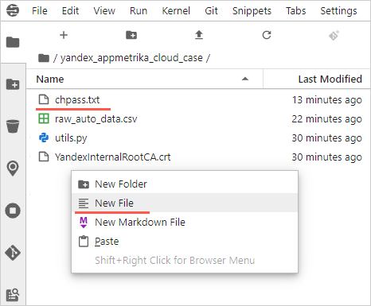The image size is (371, 306).
Task: Refresh the file list
Action: 267,35
